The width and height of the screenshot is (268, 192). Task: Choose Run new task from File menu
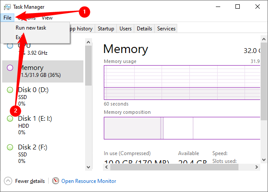31,27
